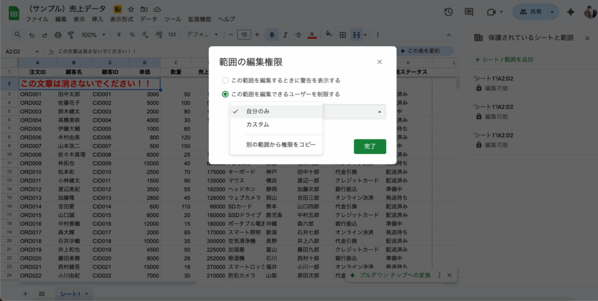Image resolution: width=598 pixels, height=301 pixels.
Task: Open the font family dropdown
Action: (202, 34)
